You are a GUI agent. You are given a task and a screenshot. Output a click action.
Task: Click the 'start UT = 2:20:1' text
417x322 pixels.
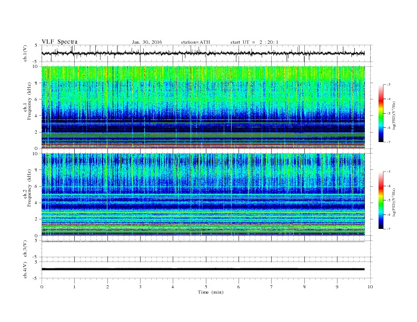coord(254,42)
